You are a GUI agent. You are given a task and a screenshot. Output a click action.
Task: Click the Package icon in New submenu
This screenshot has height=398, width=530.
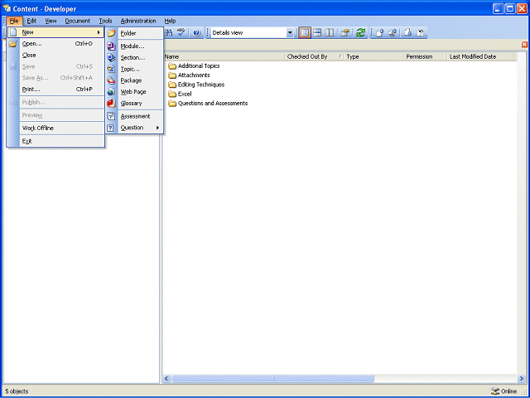tap(111, 80)
